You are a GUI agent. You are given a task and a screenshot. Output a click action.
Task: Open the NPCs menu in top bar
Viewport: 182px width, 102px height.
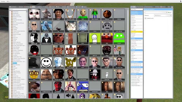[8, 1]
